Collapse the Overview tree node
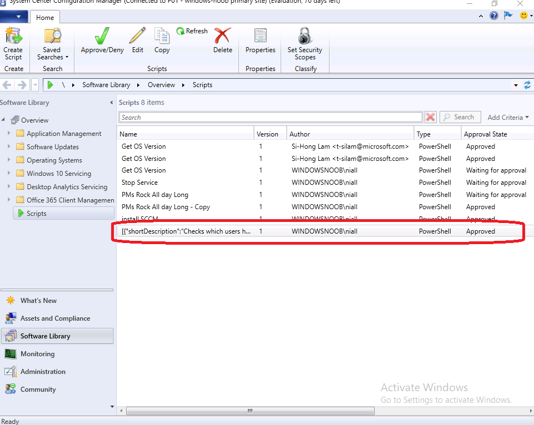534x425 pixels. [3, 119]
